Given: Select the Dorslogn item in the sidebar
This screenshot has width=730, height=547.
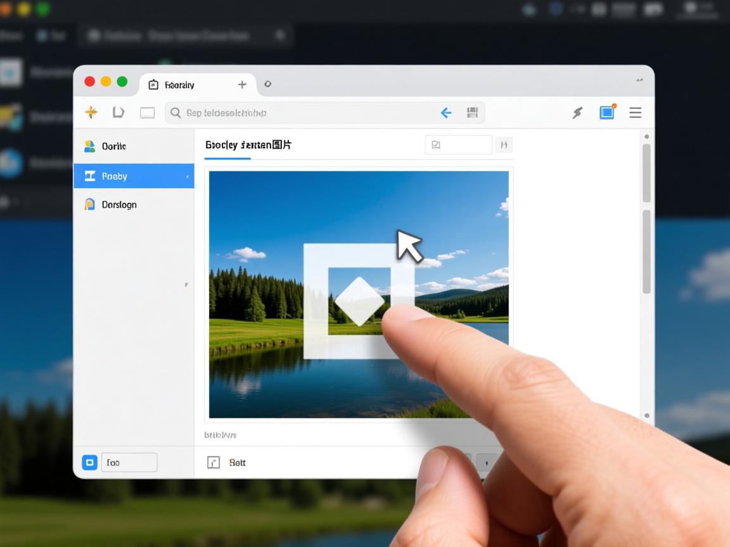Looking at the screenshot, I should pos(118,204).
